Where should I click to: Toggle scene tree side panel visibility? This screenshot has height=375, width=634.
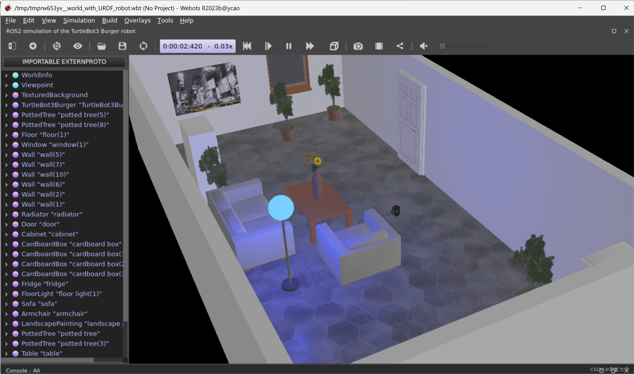pyautogui.click(x=12, y=46)
